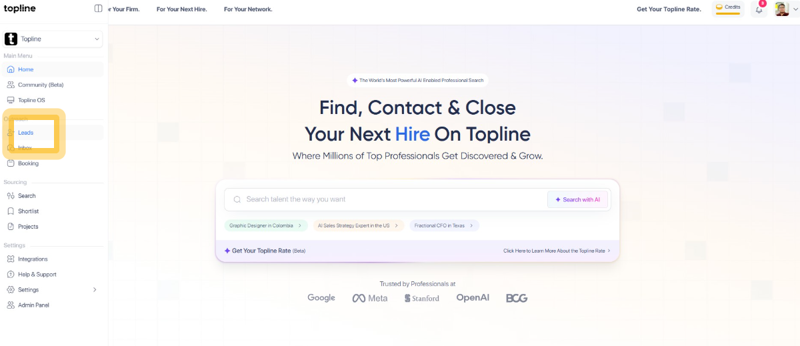Click the Admin Panel people icon
This screenshot has height=346, width=800.
(11, 305)
